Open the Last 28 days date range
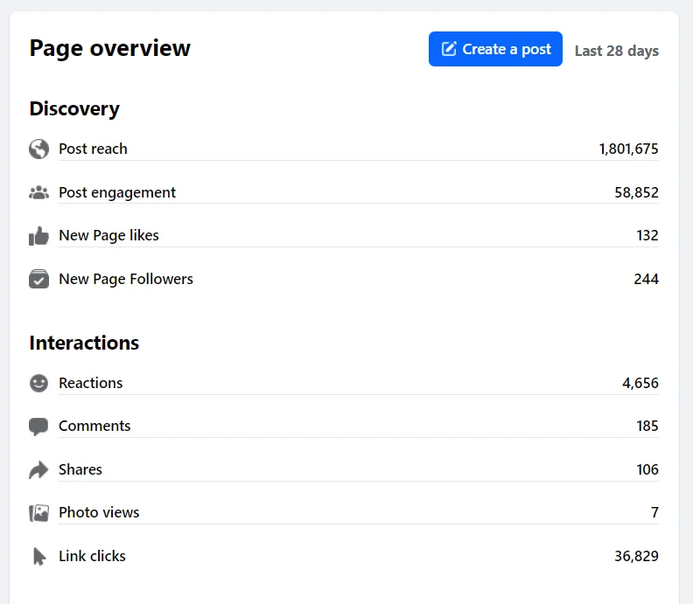Screen dimensions: 693x604 click(x=617, y=51)
